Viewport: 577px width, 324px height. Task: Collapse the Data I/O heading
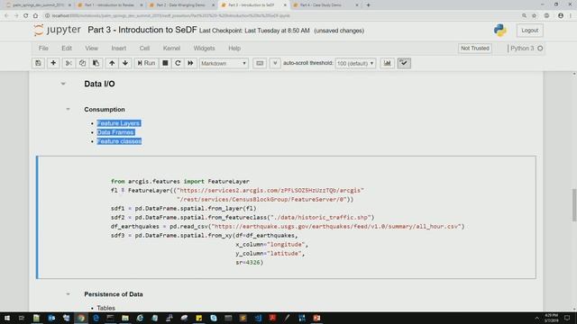[x=63, y=84]
